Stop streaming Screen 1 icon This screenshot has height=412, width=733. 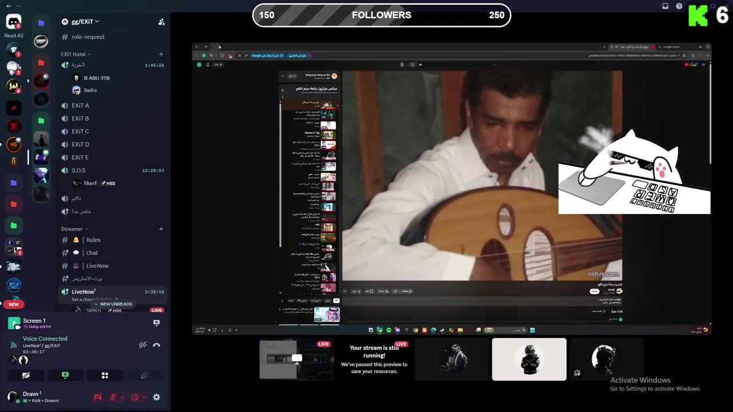[x=156, y=323]
